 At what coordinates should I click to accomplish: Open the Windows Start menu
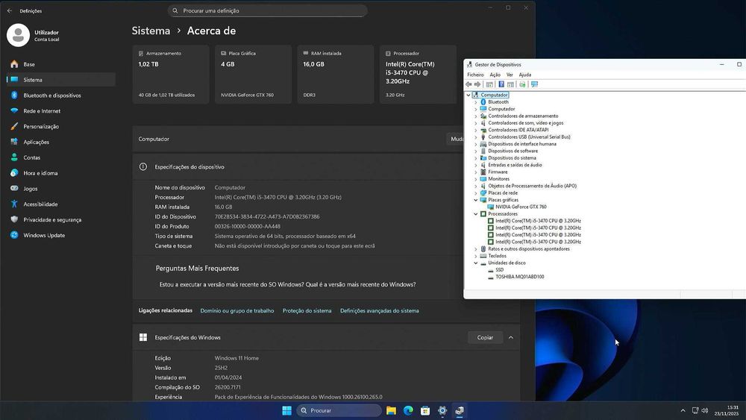click(287, 410)
